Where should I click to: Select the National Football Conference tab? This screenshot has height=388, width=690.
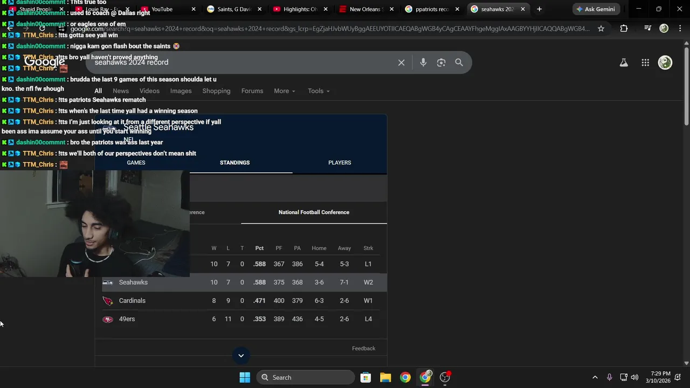click(x=314, y=212)
